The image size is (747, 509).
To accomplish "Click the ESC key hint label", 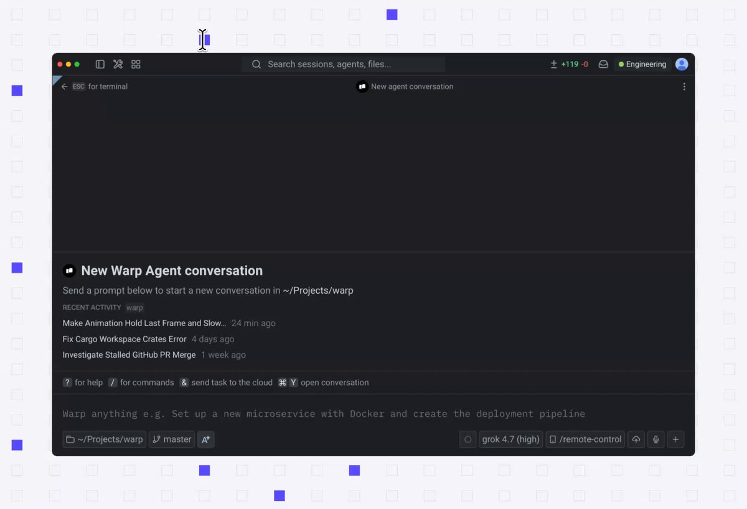I will [x=78, y=86].
